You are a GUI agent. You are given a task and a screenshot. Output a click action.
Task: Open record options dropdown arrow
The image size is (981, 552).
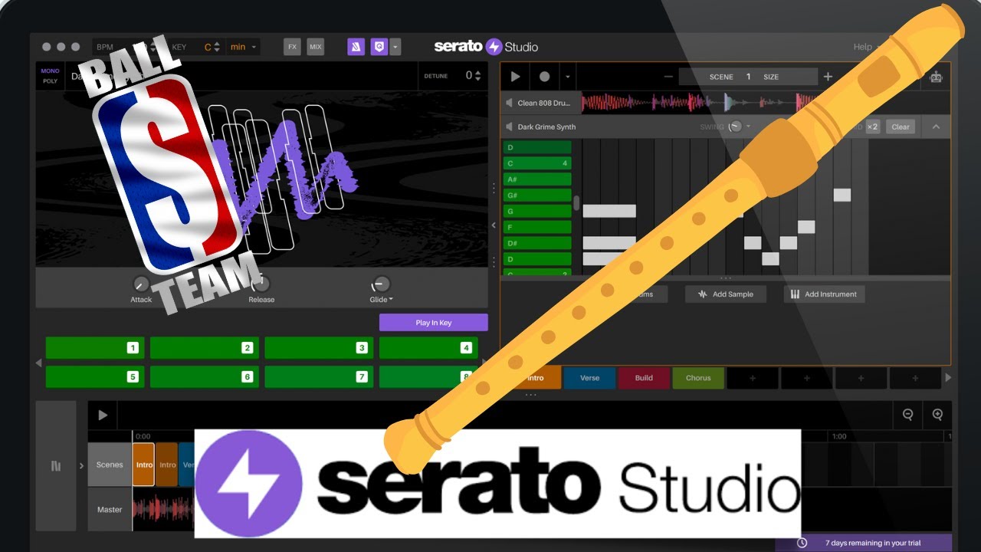[x=567, y=77]
